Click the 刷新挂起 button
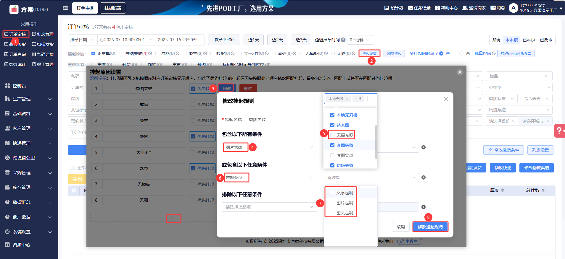This screenshot has width=565, height=259. [394, 53]
